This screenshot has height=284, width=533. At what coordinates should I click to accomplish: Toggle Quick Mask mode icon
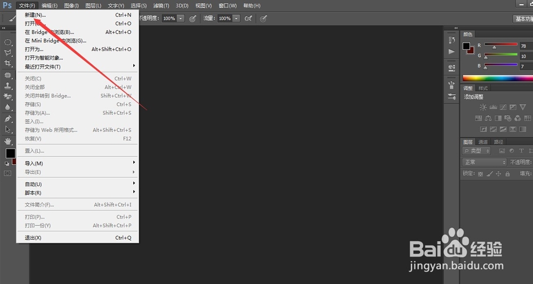click(7, 173)
